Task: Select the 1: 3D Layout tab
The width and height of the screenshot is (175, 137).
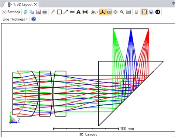Action: pyautogui.click(x=21, y=4)
